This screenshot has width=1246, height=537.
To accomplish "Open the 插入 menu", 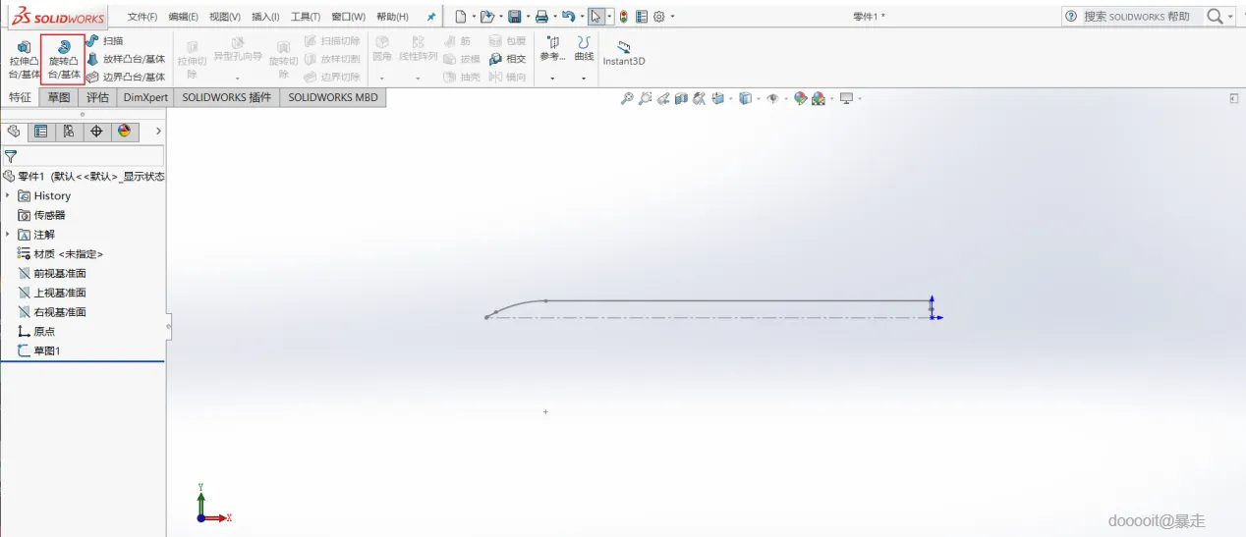I will [x=265, y=17].
